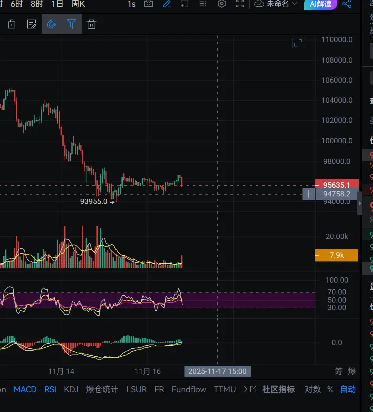Click the 20.00k volume axis label

pyautogui.click(x=337, y=236)
